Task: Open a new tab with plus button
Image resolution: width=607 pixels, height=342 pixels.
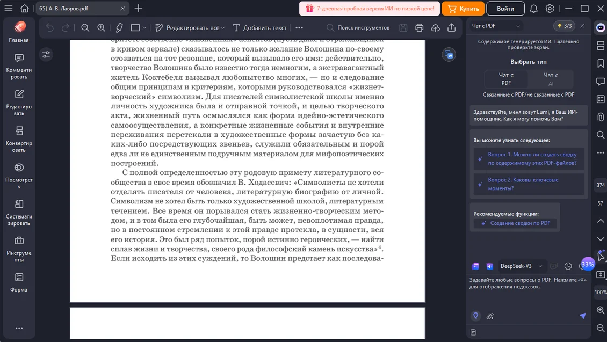Action: (x=138, y=8)
